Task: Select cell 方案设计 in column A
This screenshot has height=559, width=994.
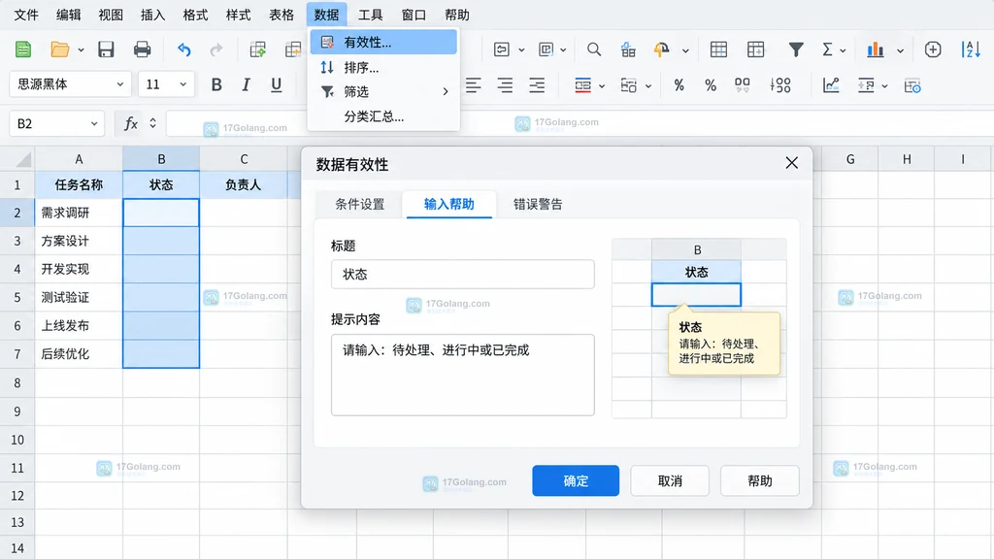Action: tap(79, 241)
